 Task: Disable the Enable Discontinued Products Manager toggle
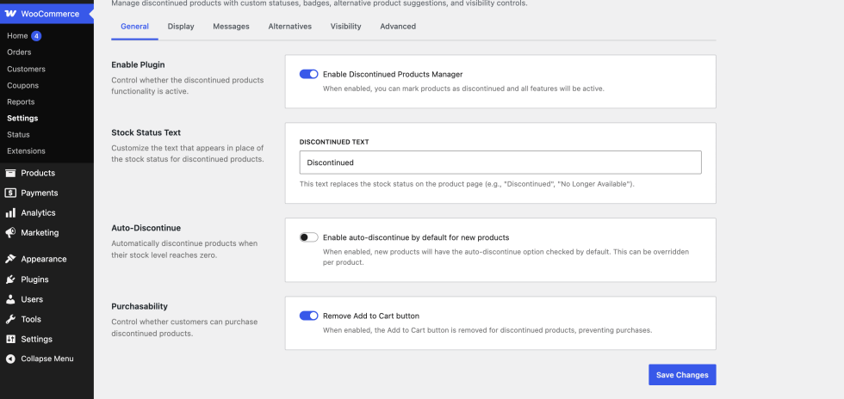309,74
